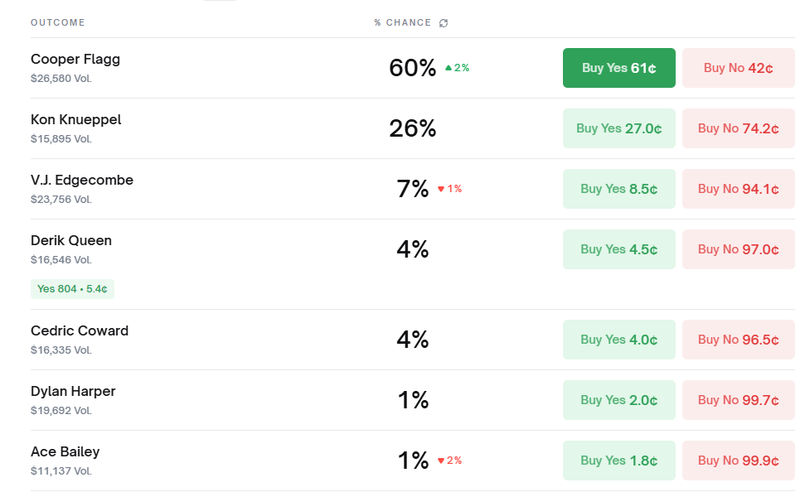Image resolution: width=805 pixels, height=492 pixels.
Task: Open the Dylan Harper outcome name
Action: point(73,392)
